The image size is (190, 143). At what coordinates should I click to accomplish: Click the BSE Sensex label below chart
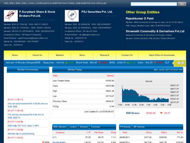(x=133, y=113)
